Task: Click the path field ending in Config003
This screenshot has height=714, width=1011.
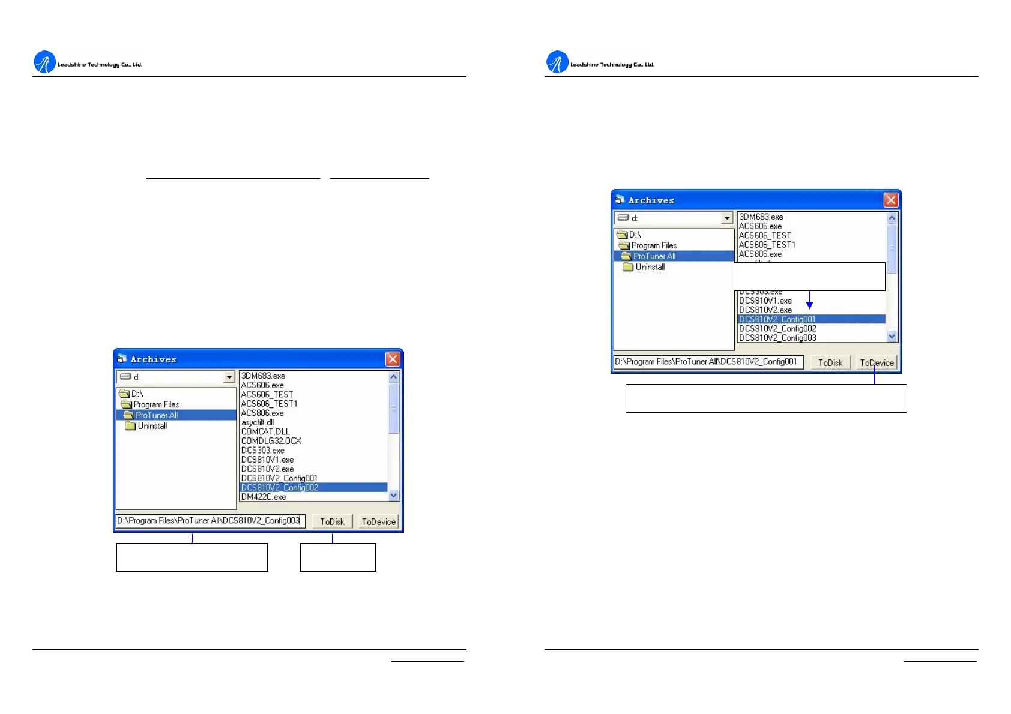Action: point(211,521)
